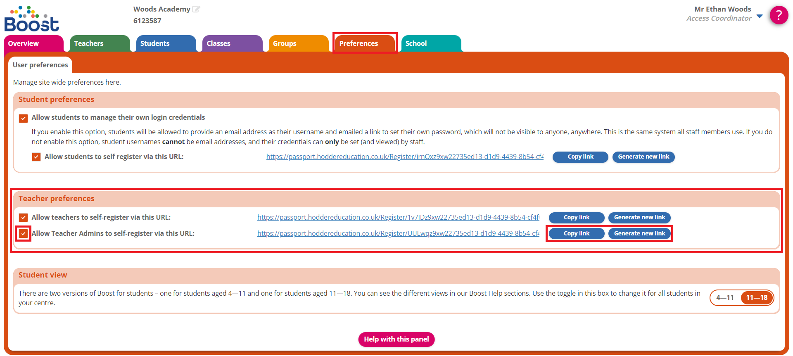The height and width of the screenshot is (356, 793).
Task: Disable Allow teachers to self-register checkbox
Action: tap(24, 218)
